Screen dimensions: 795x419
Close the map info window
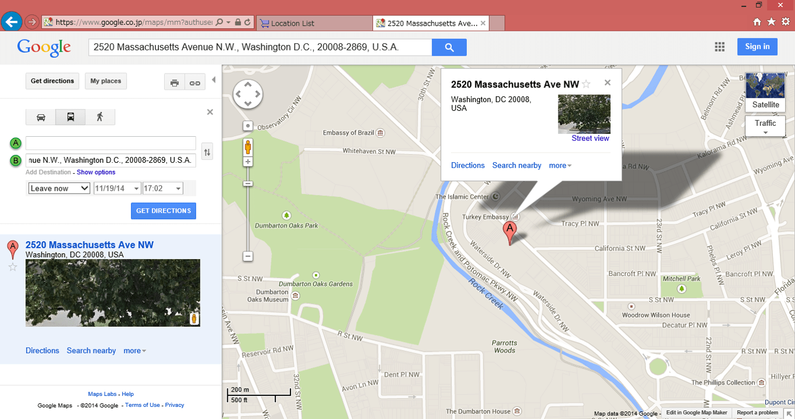pos(607,82)
